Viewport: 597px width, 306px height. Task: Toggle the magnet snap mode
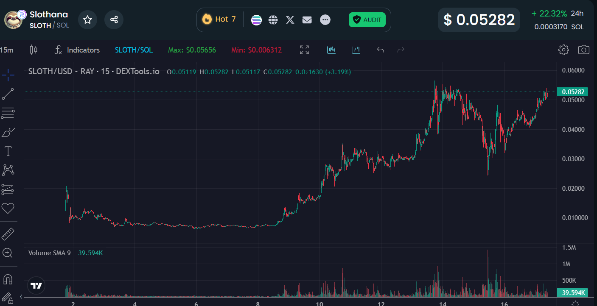click(x=8, y=279)
